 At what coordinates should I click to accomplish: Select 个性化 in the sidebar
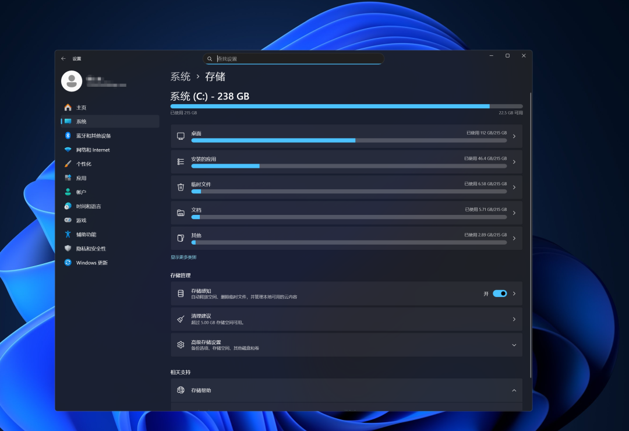point(110,164)
